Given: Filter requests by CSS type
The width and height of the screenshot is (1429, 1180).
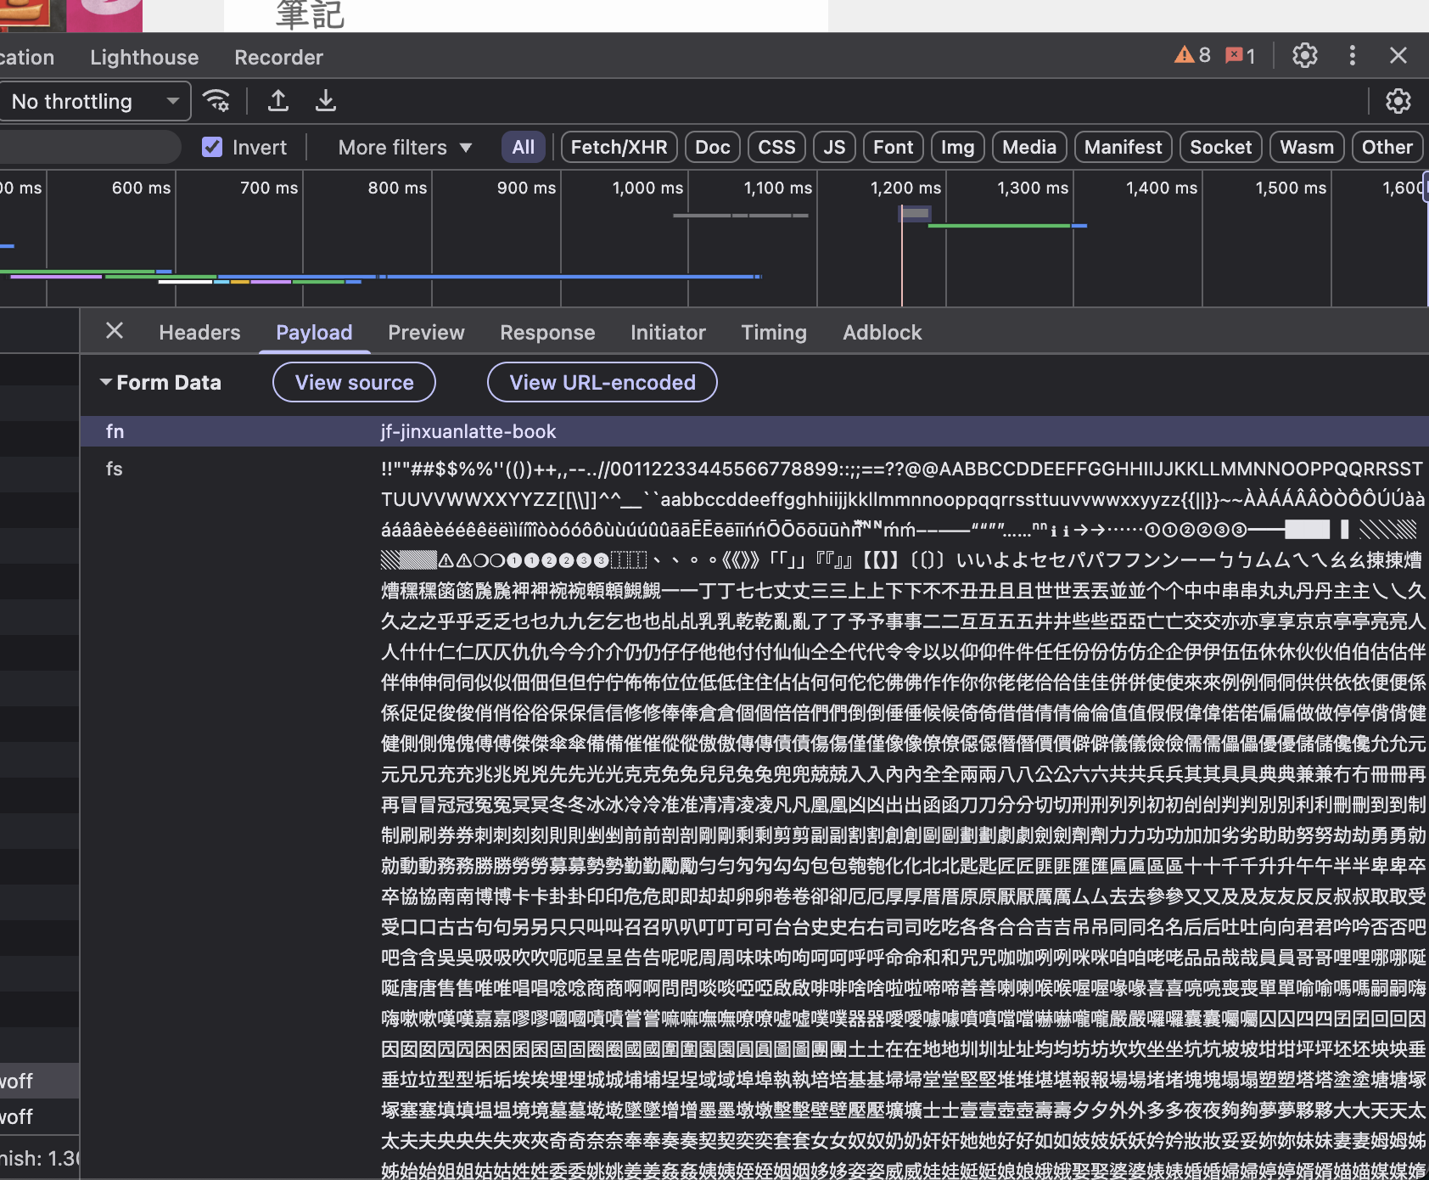Looking at the screenshot, I should [776, 147].
